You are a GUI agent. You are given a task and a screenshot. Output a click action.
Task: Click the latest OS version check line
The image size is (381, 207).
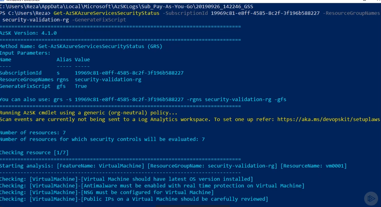(126, 179)
